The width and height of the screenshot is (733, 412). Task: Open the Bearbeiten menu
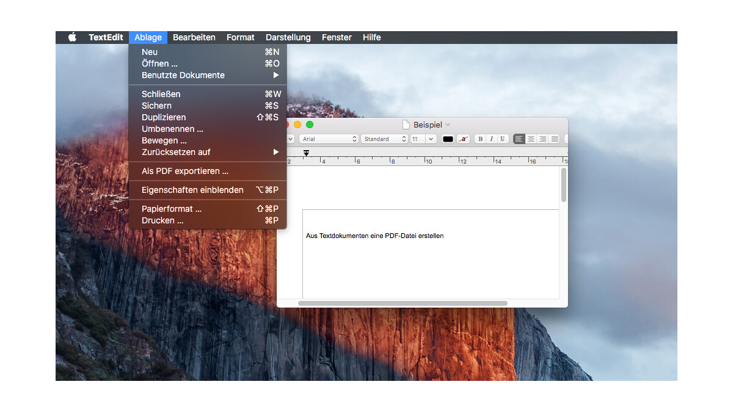[x=194, y=37]
